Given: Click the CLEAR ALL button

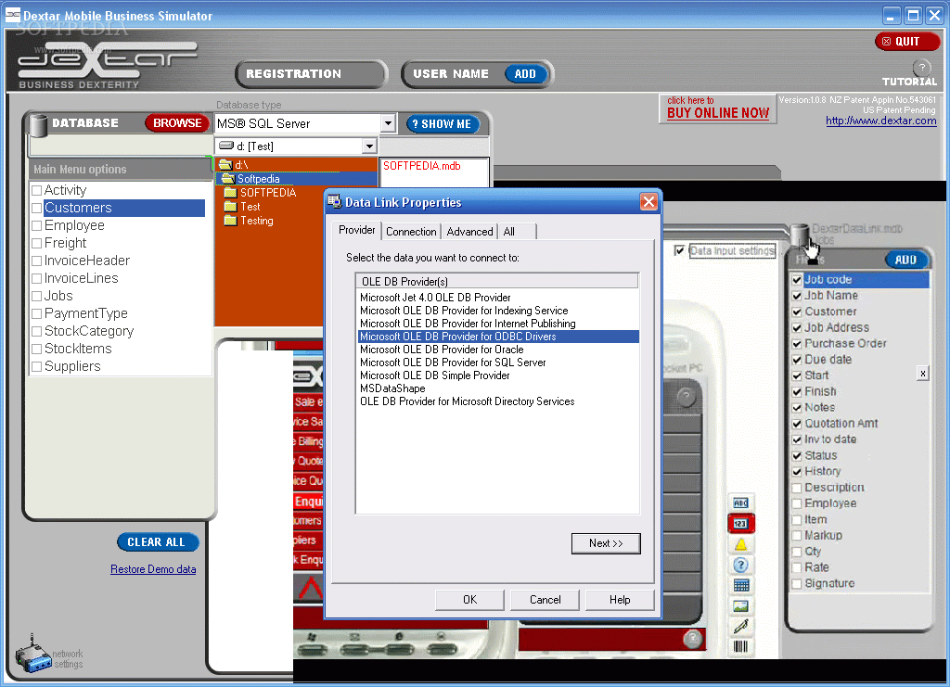Looking at the screenshot, I should tap(156, 542).
